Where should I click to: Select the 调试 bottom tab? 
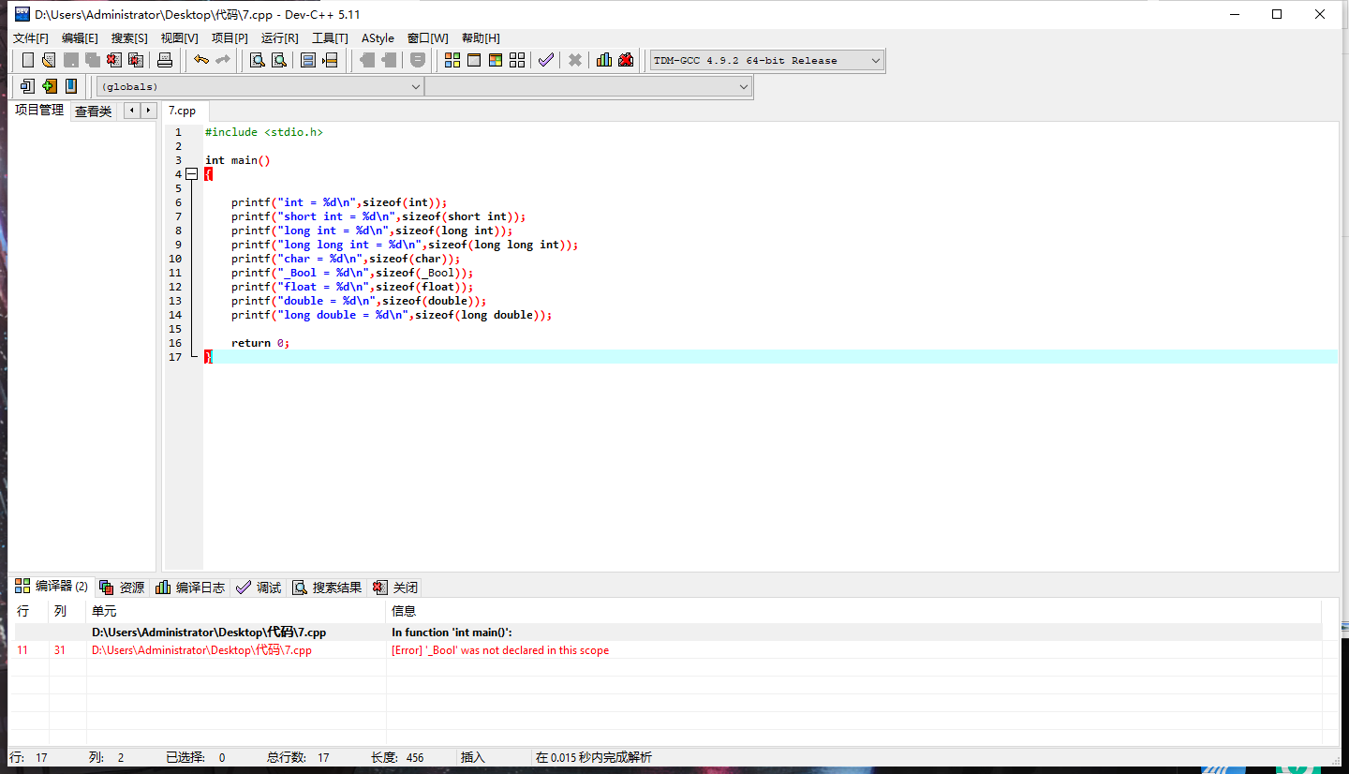click(x=259, y=588)
